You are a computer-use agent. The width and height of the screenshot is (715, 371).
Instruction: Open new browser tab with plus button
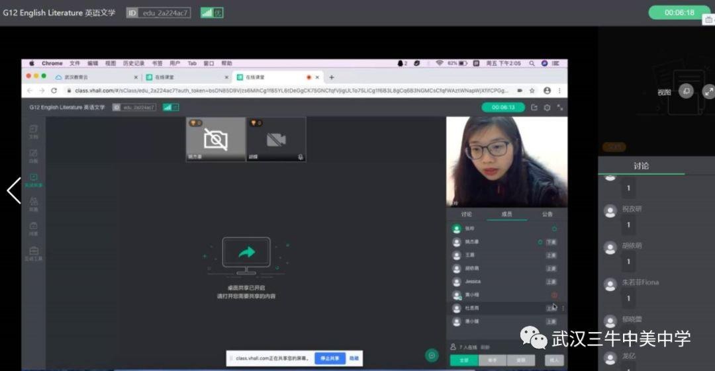[332, 77]
